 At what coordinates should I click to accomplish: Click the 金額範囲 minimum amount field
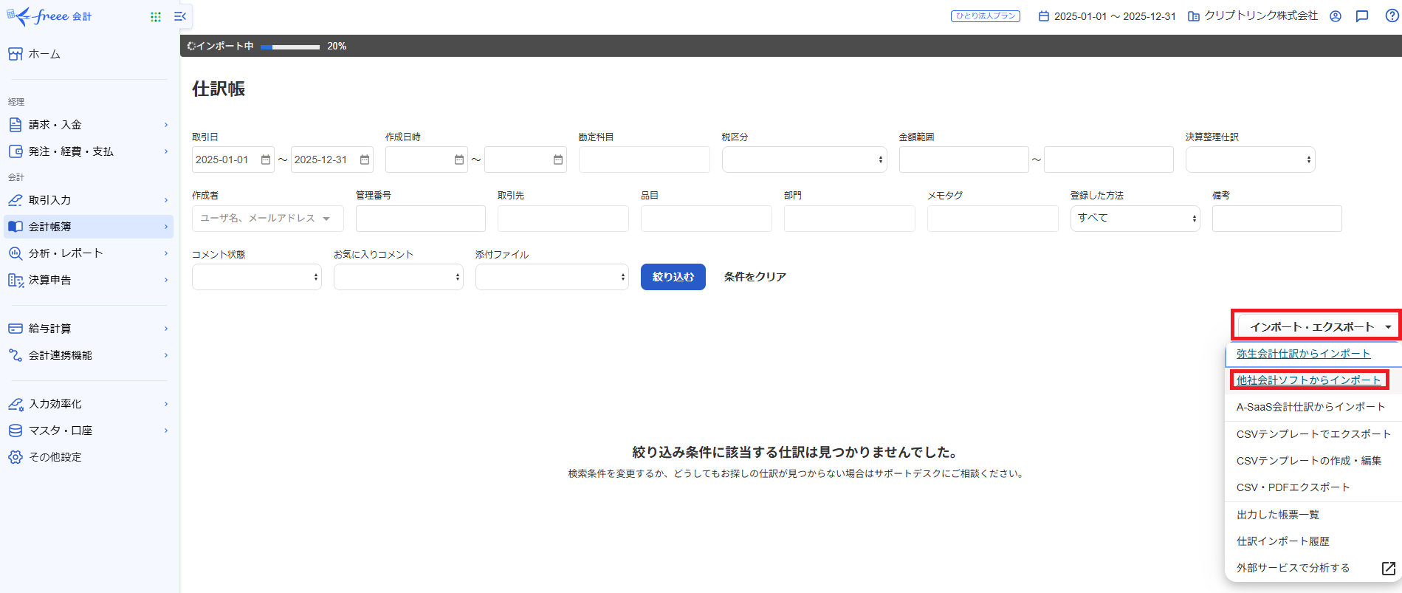click(964, 160)
